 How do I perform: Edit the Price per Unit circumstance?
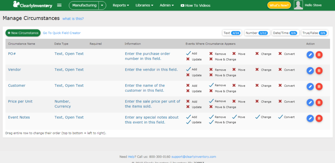310,103
